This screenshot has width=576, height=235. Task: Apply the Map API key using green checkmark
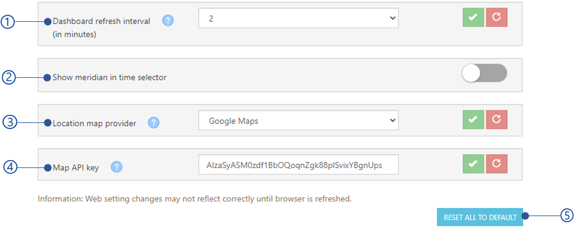(473, 164)
